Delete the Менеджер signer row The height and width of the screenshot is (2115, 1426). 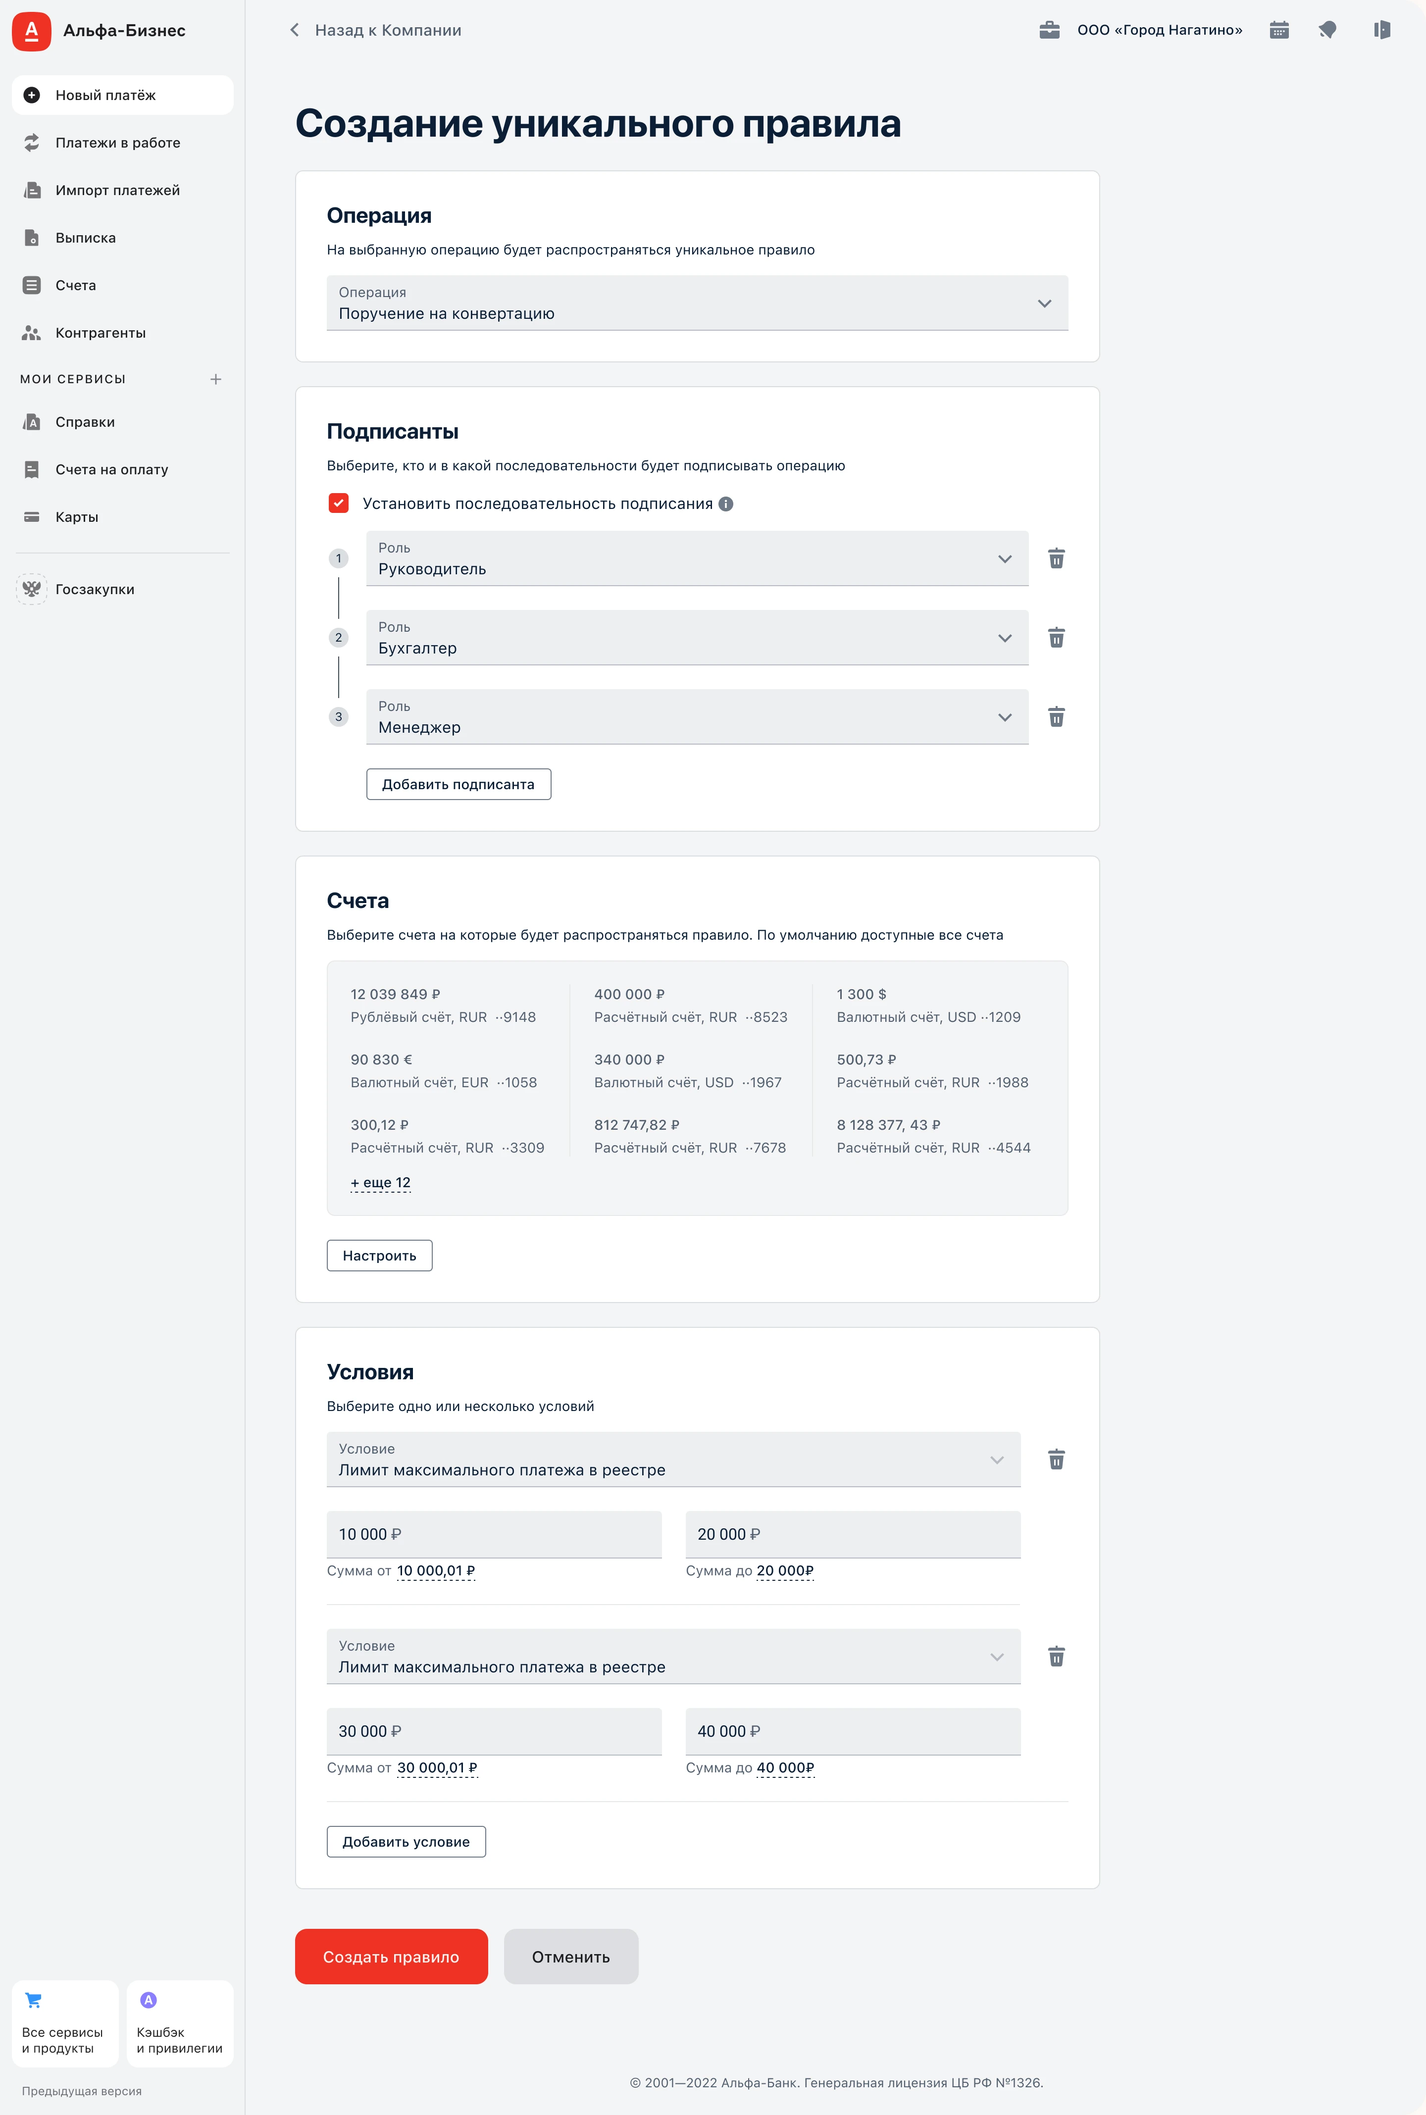pyautogui.click(x=1056, y=717)
